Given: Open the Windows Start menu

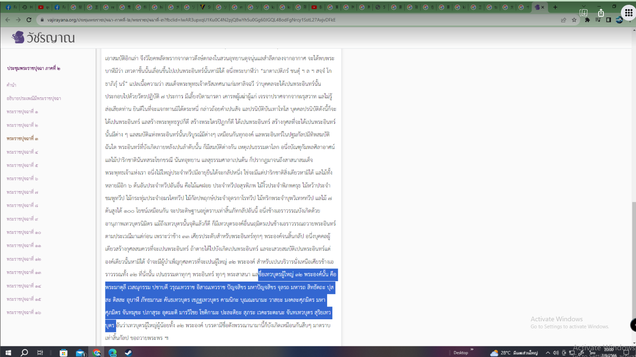Looking at the screenshot, I should [8, 352].
